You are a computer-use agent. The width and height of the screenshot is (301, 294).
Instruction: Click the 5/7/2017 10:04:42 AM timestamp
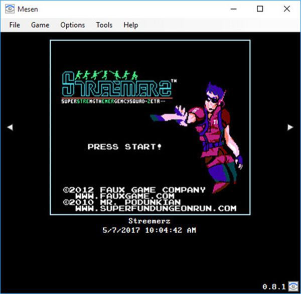(149, 230)
